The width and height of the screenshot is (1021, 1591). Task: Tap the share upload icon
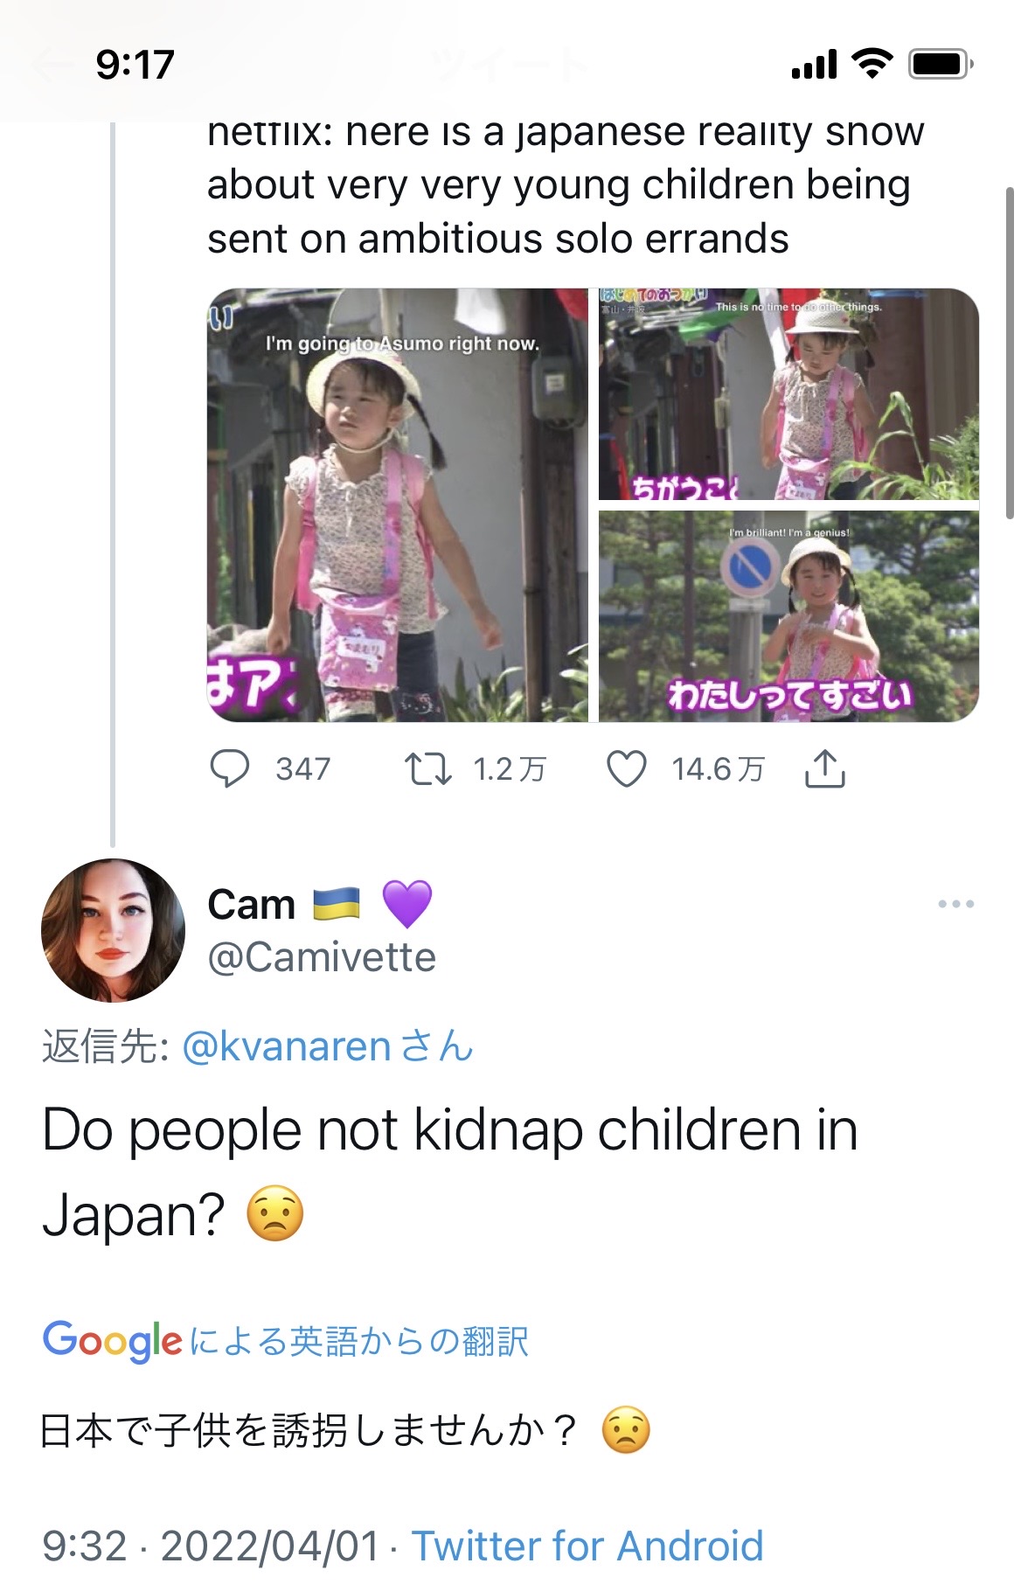(824, 768)
